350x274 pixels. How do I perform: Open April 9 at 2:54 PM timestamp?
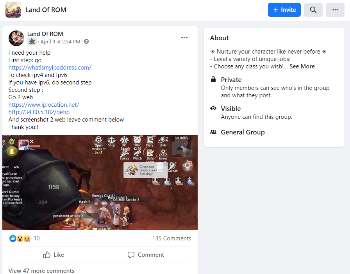point(60,42)
